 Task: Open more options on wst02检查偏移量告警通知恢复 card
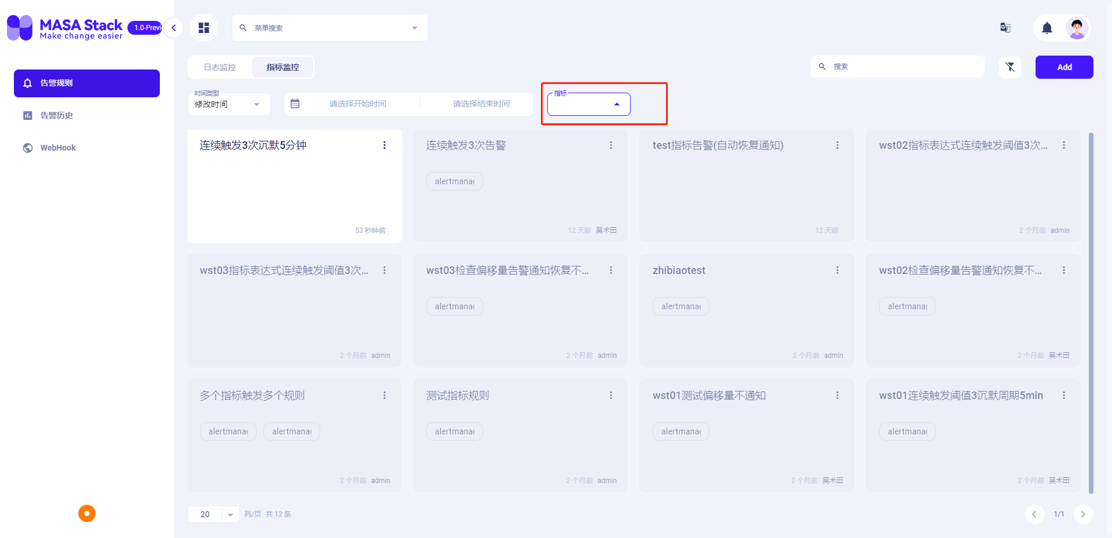[x=1064, y=270]
